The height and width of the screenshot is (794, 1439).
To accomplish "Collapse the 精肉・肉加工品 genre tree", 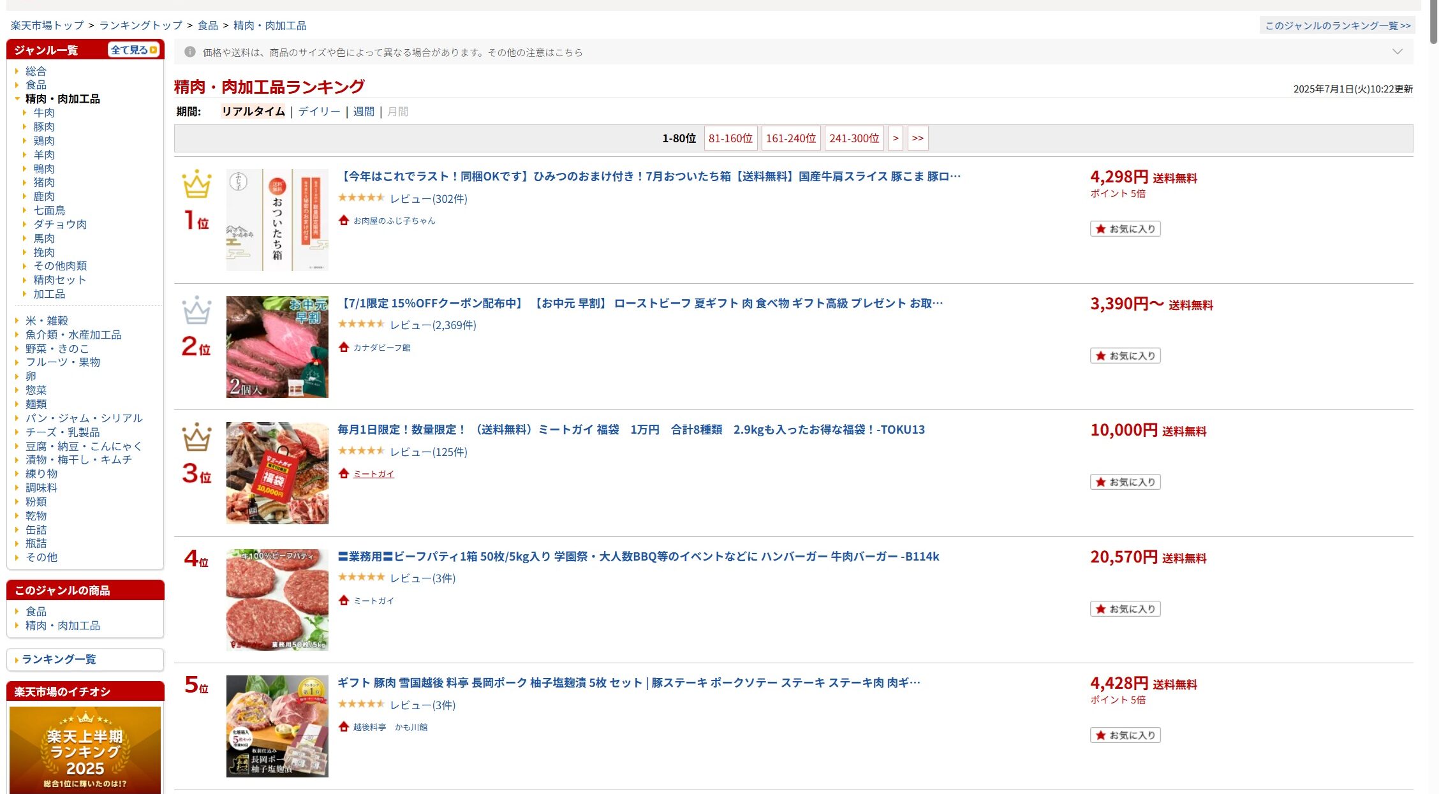I will 17,98.
